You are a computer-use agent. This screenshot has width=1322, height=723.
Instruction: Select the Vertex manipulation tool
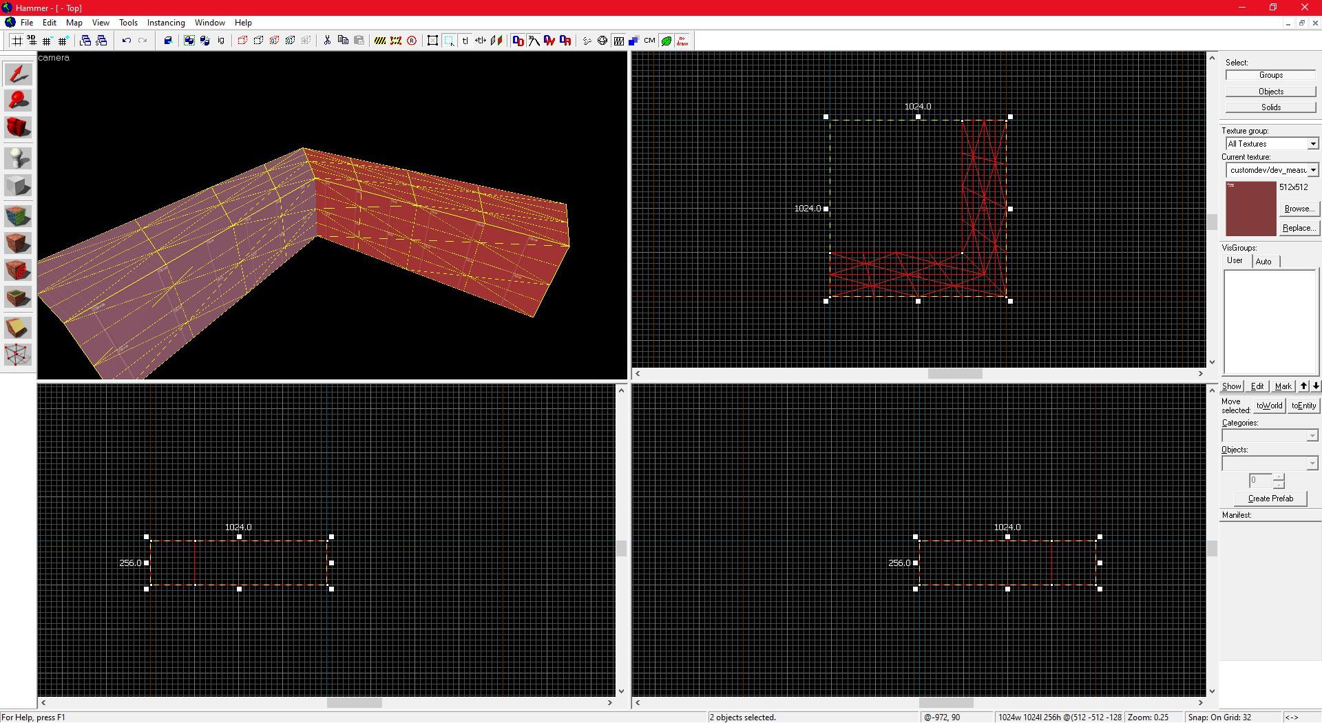point(18,355)
